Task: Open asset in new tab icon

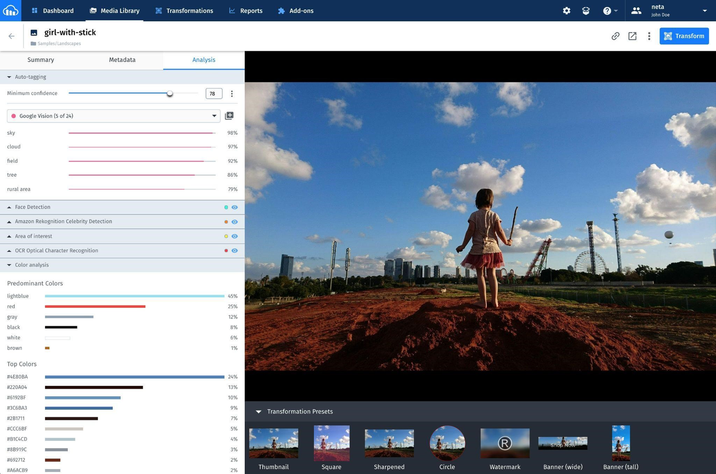Action: (x=632, y=36)
